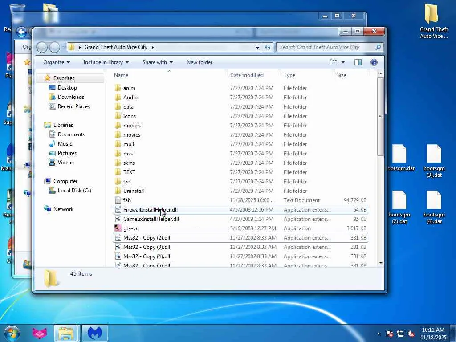Open Malwarebytes in the taskbar

[x=95, y=333]
